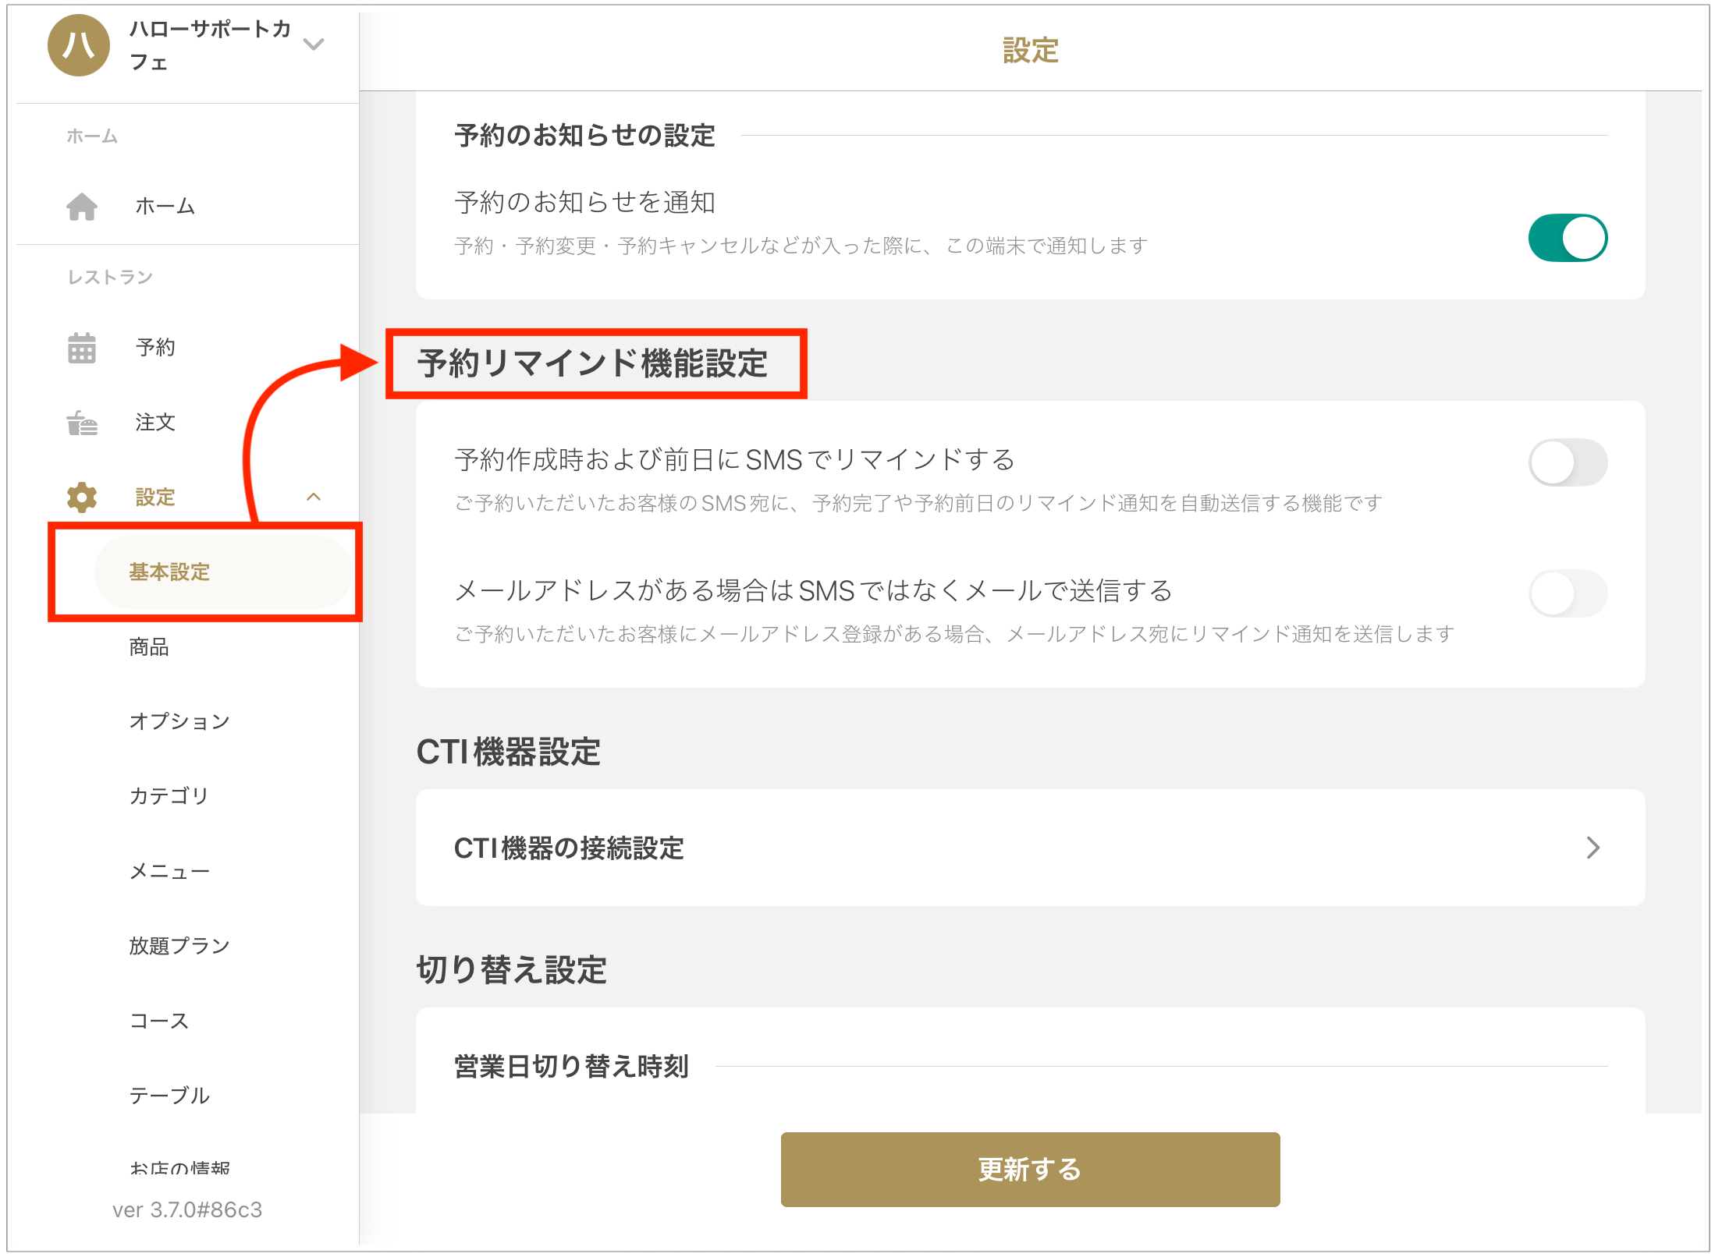Click the home icon in the sidebar
Screen dimensions: 1715x1257
82,207
